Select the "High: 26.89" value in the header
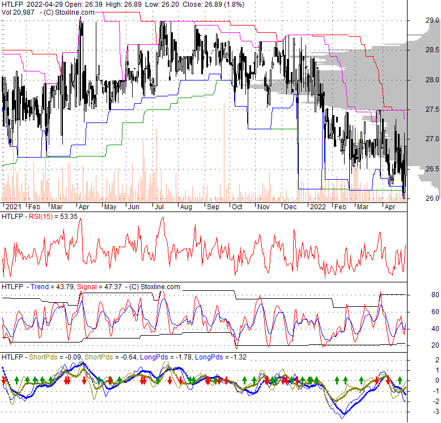The width and height of the screenshot is (441, 423). coord(123,5)
